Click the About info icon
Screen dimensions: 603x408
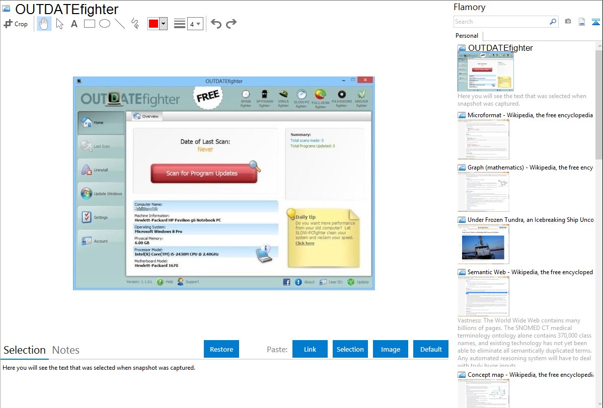tap(298, 282)
